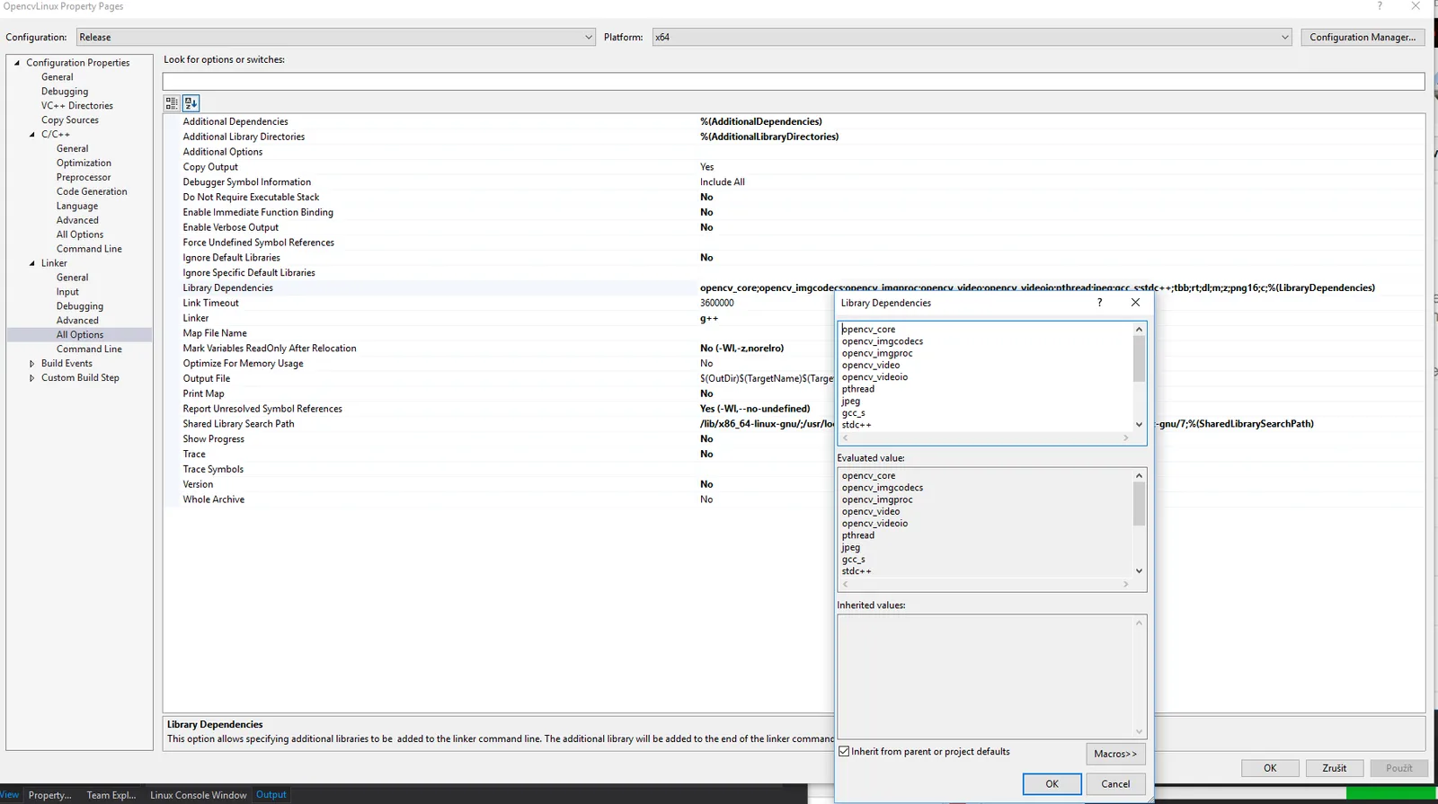
Task: Select Debugging under Configuration Properties
Action: click(65, 92)
